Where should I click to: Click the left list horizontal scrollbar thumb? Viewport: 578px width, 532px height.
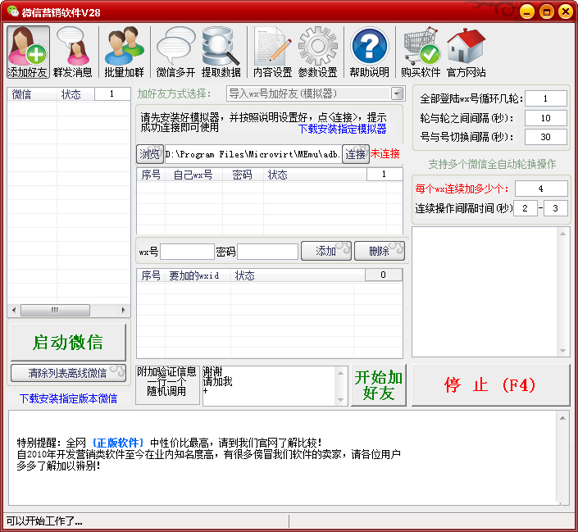point(55,310)
